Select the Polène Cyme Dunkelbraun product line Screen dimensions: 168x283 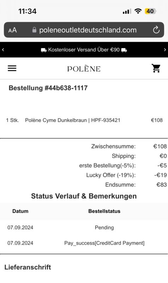coord(84,120)
